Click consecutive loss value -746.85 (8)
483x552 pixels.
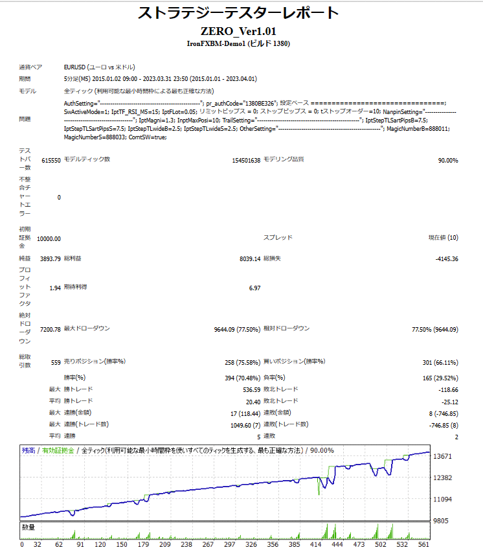(x=444, y=425)
